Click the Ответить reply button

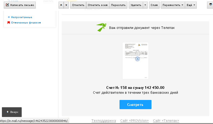(x=78, y=5)
